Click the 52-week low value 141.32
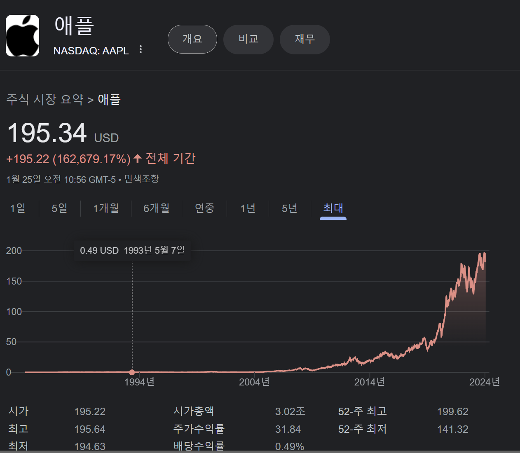 coord(453,429)
